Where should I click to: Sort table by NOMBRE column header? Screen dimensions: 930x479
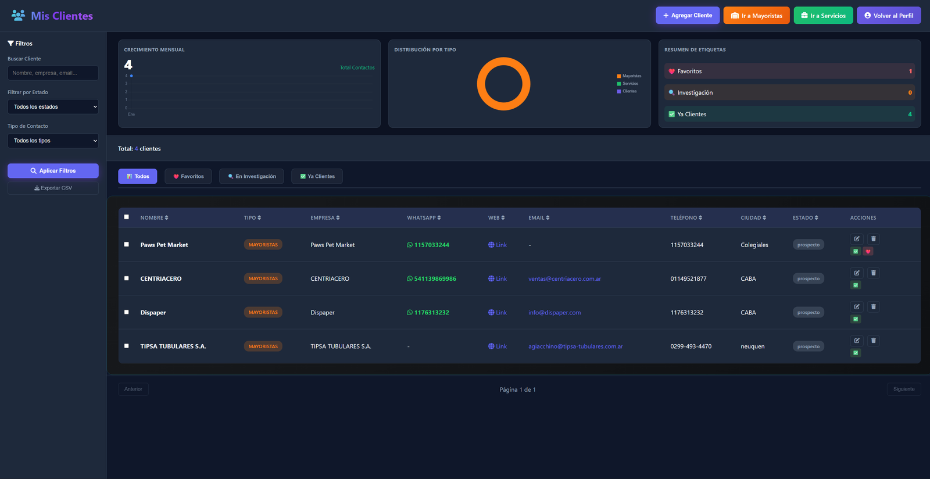pos(154,218)
